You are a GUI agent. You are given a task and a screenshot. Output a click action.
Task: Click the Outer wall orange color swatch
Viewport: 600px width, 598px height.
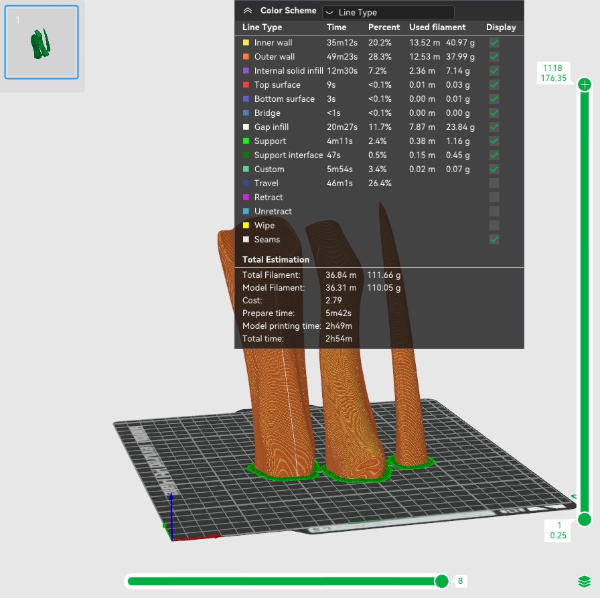(x=246, y=57)
